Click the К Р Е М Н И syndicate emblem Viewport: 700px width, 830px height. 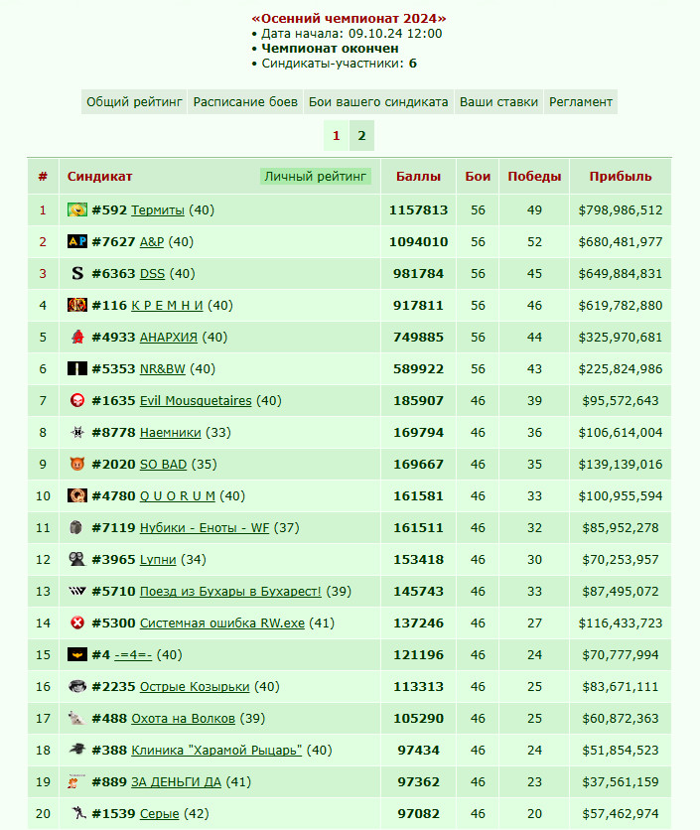click(77, 306)
